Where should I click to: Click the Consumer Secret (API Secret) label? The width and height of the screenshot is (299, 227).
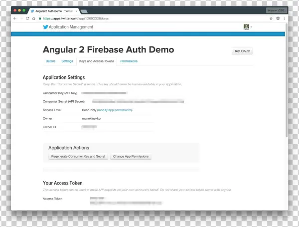pyautogui.click(x=64, y=102)
